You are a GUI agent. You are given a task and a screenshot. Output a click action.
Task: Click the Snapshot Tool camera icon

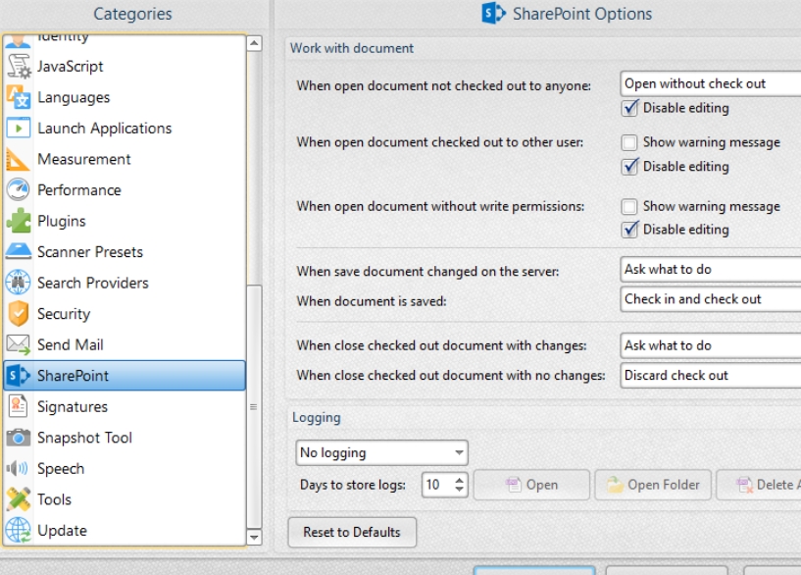point(19,438)
